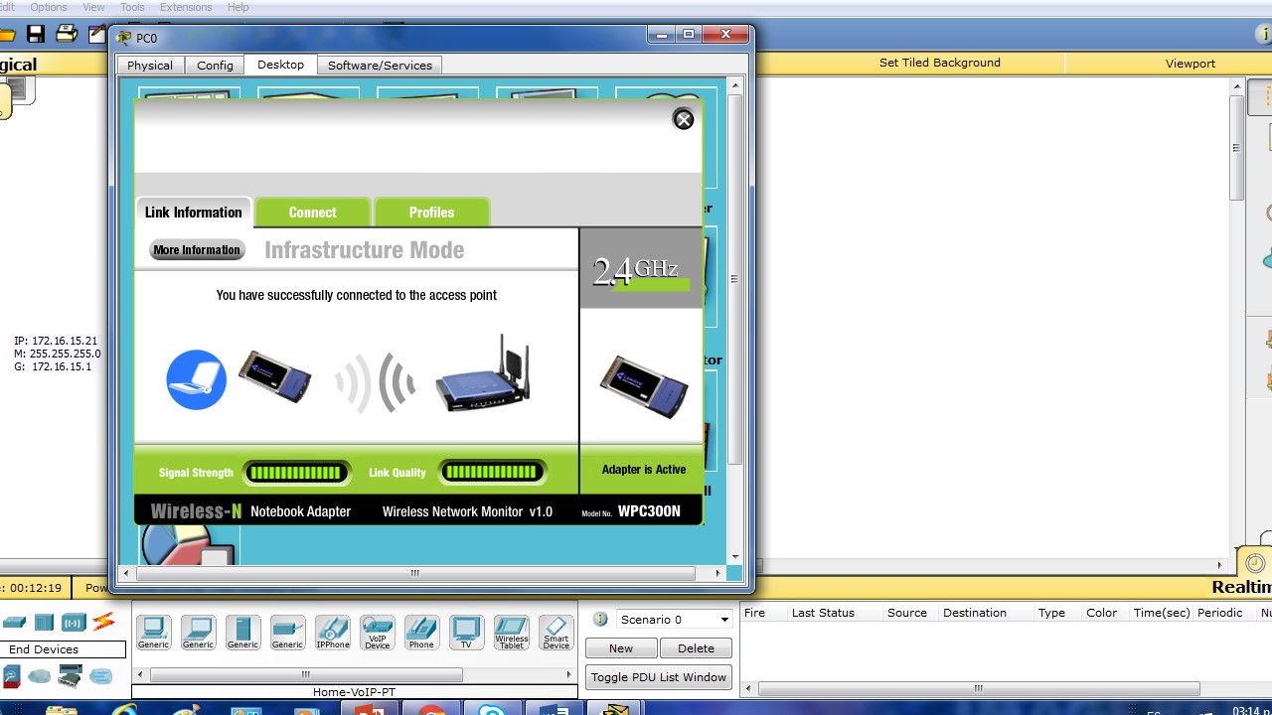Choose the Multiuser Connection category icon
Image resolution: width=1272 pixels, height=715 pixels.
coord(101,677)
